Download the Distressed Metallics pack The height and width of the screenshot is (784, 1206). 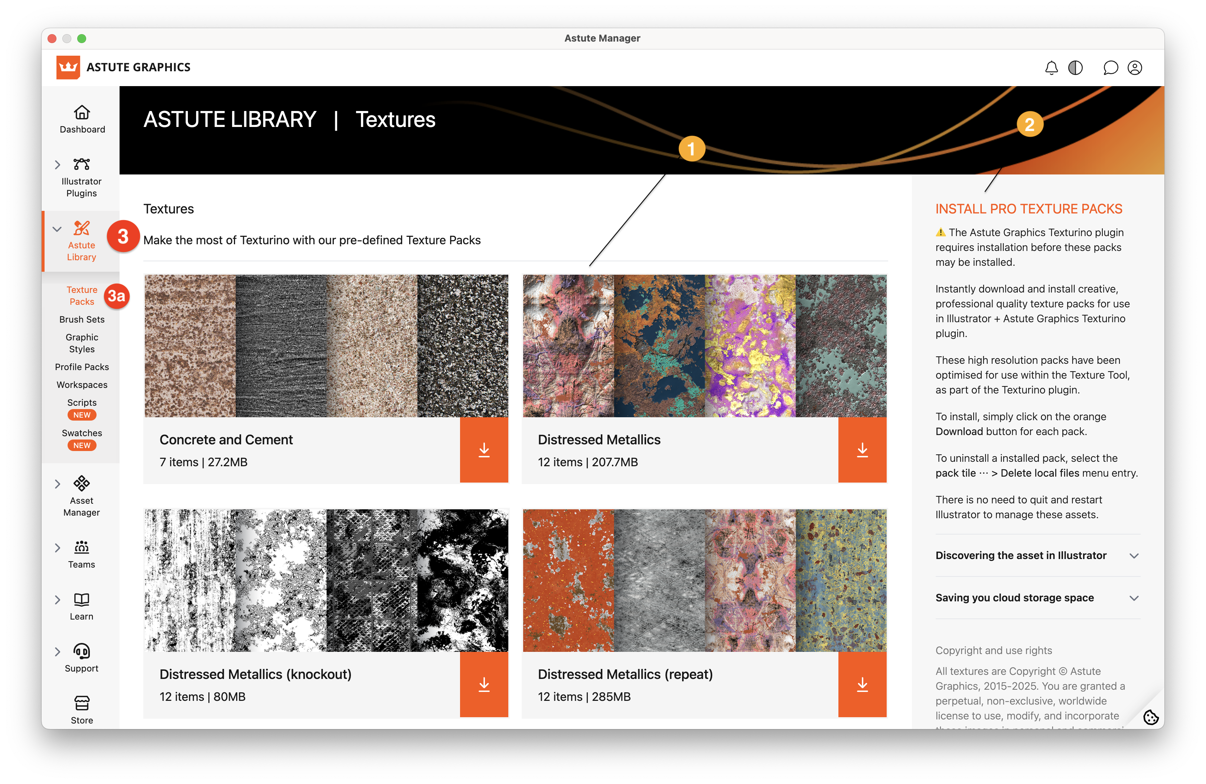point(862,450)
